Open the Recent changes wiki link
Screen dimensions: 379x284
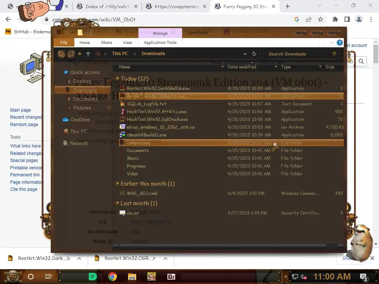point(26,117)
